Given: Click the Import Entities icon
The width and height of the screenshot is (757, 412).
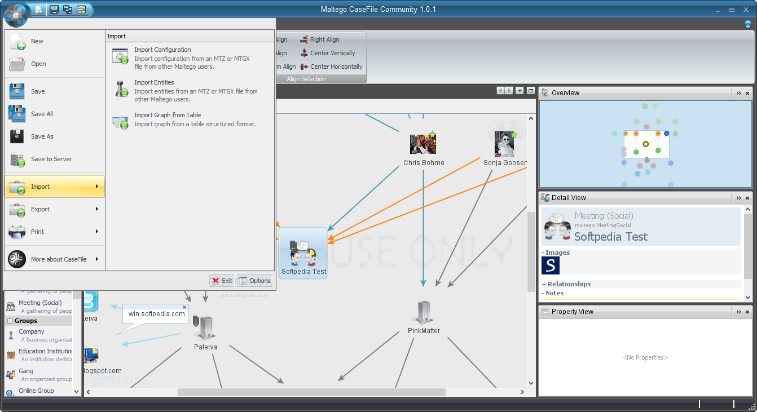Looking at the screenshot, I should coord(120,89).
